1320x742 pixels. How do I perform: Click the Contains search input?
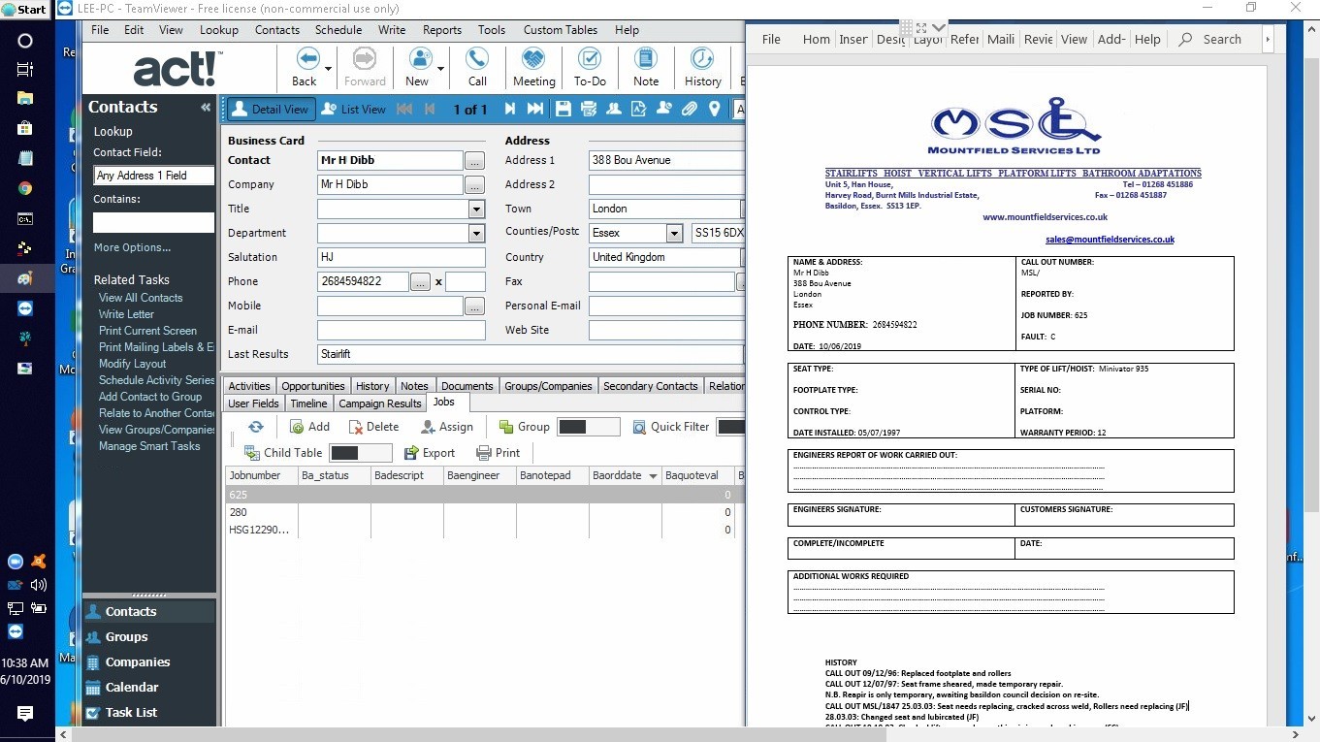(x=154, y=222)
